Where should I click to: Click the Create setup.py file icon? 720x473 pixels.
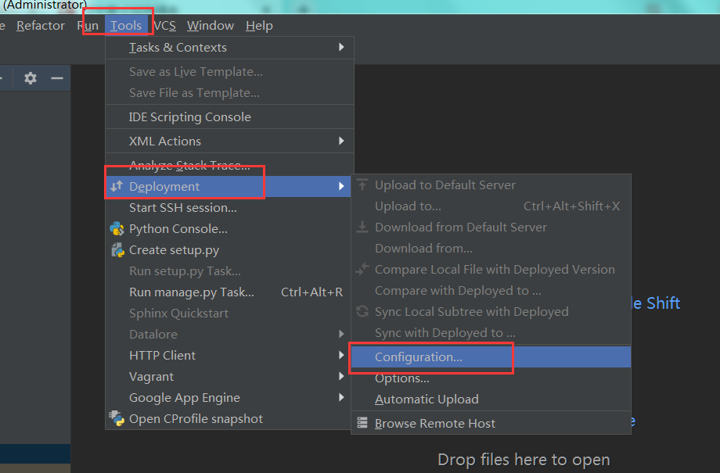point(117,250)
